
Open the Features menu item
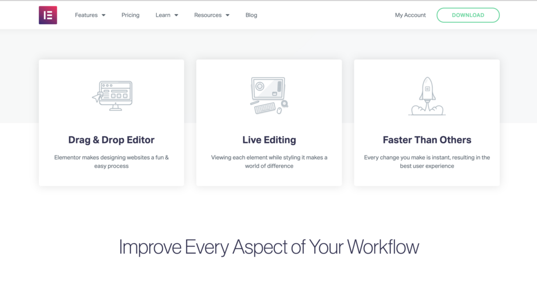[x=87, y=15]
